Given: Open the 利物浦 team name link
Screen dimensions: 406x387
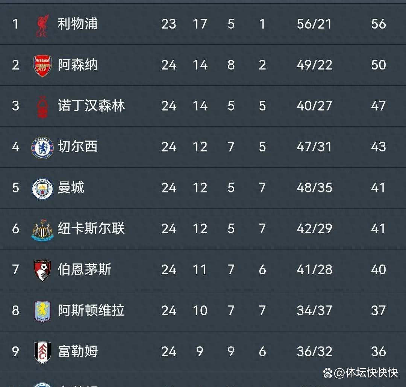Looking at the screenshot, I should [77, 24].
